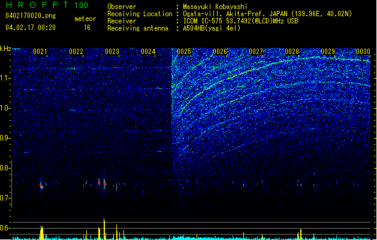Click the 0029 time marker
This screenshot has width=377, height=240.
(x=328, y=52)
